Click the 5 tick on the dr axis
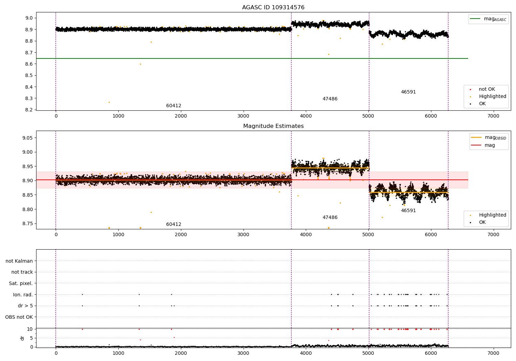Viewport: 516px width, 361px height. pyautogui.click(x=31, y=338)
